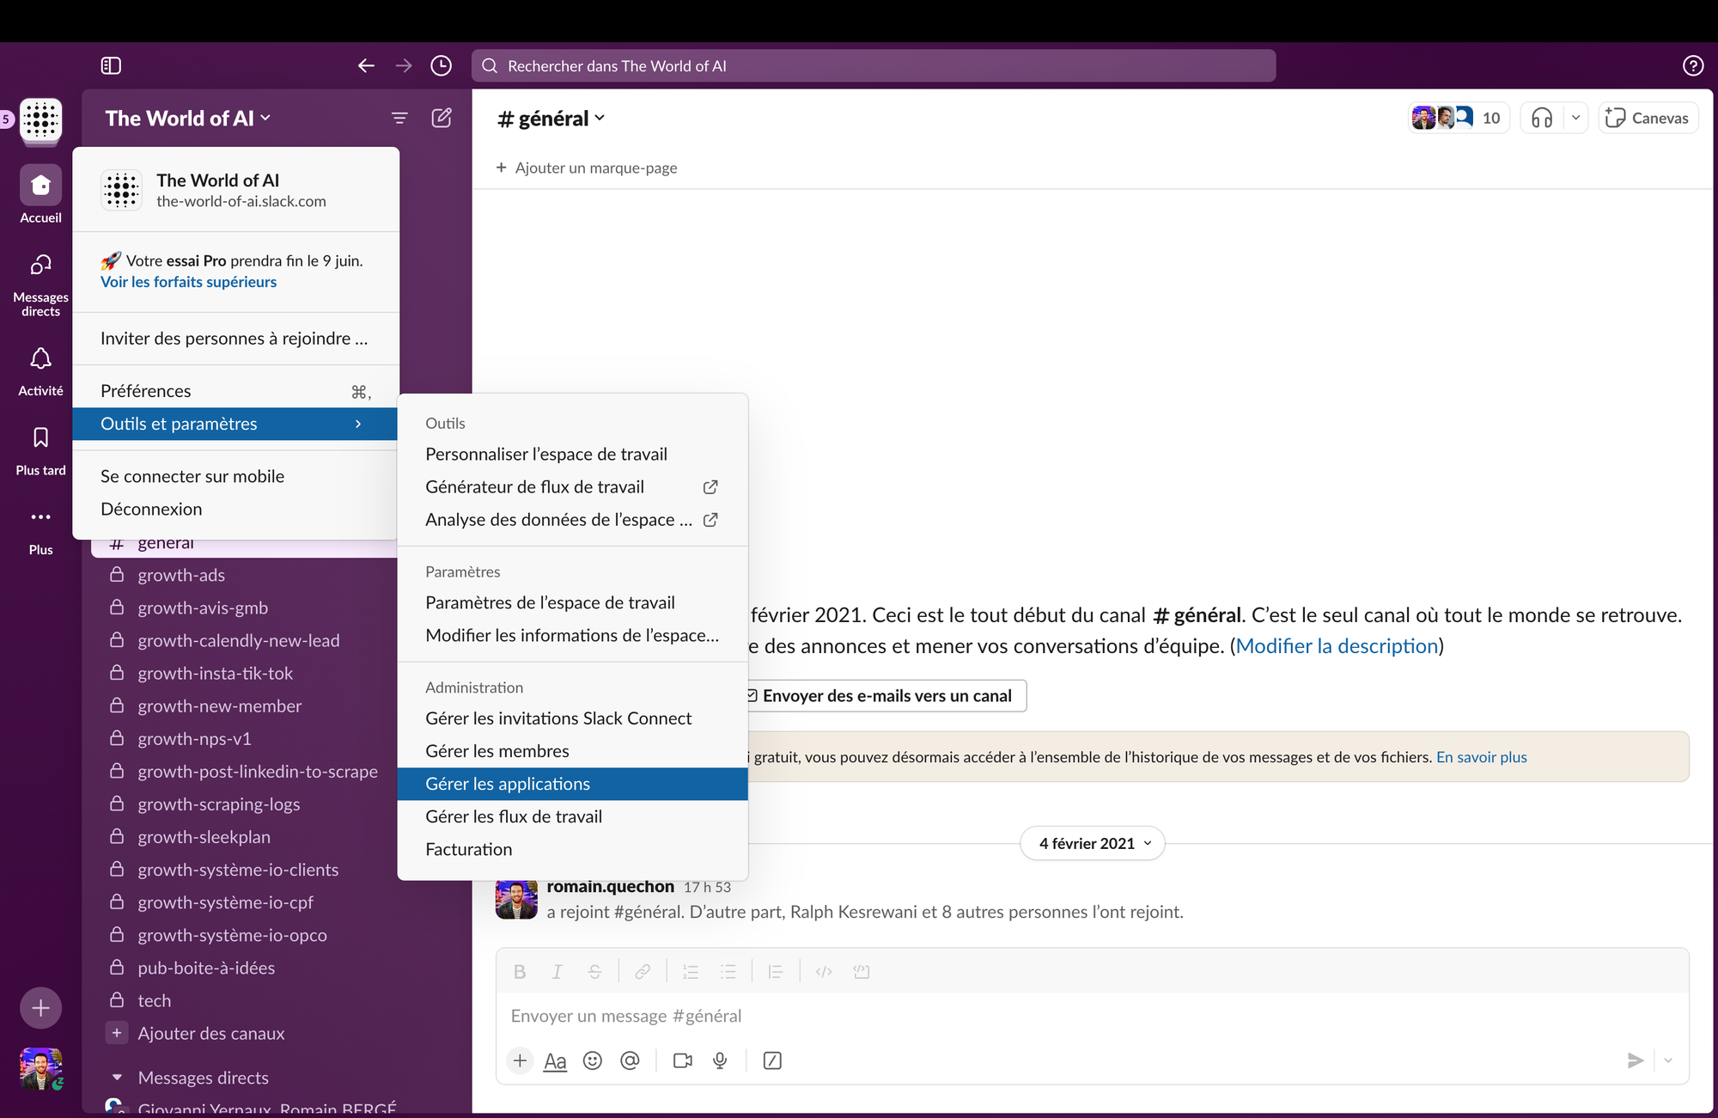
Task: Click Envoyer des e-mails vers un canal
Action: pyautogui.click(x=886, y=696)
